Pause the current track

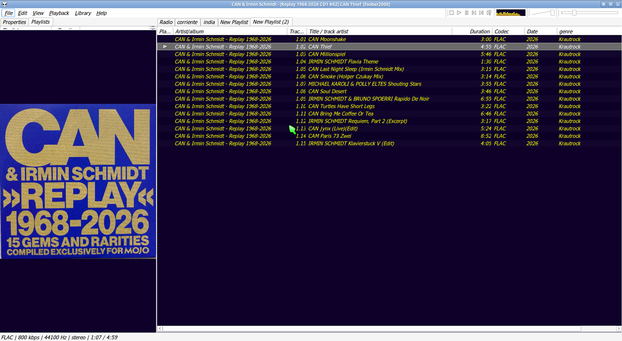pos(466,13)
